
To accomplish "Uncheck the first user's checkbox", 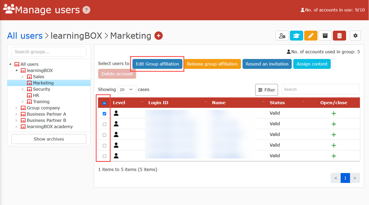I will (104, 114).
